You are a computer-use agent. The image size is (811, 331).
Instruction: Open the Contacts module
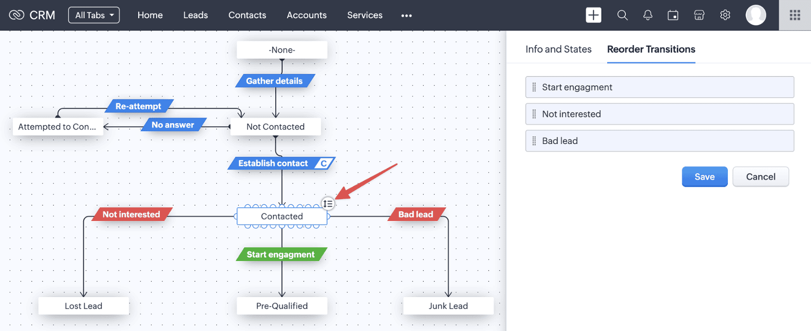pos(247,15)
